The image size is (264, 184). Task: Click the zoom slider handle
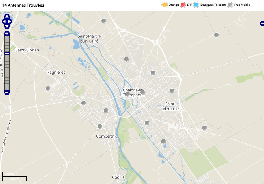[x=7, y=53]
